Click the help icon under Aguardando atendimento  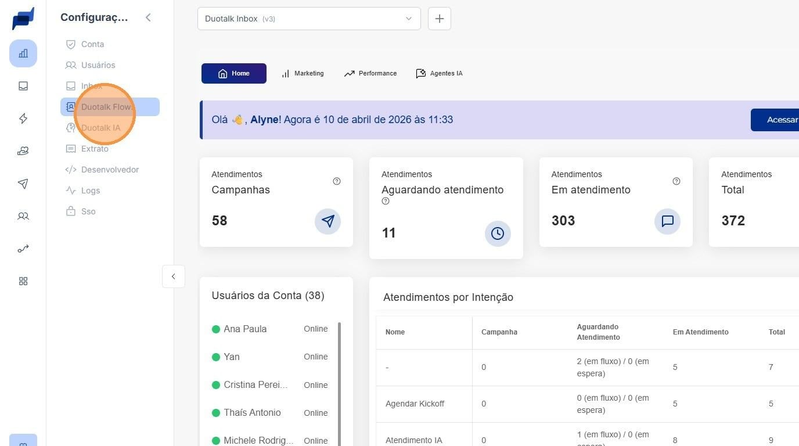pyautogui.click(x=386, y=202)
